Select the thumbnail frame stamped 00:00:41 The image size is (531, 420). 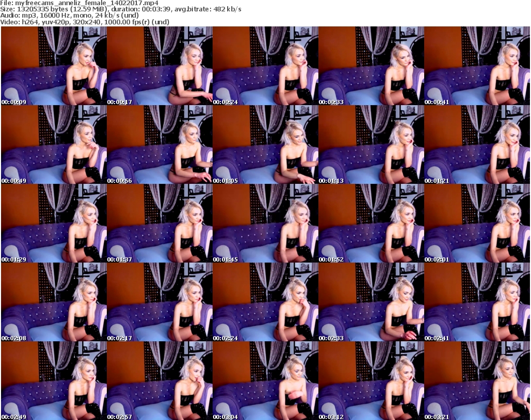pos(477,66)
